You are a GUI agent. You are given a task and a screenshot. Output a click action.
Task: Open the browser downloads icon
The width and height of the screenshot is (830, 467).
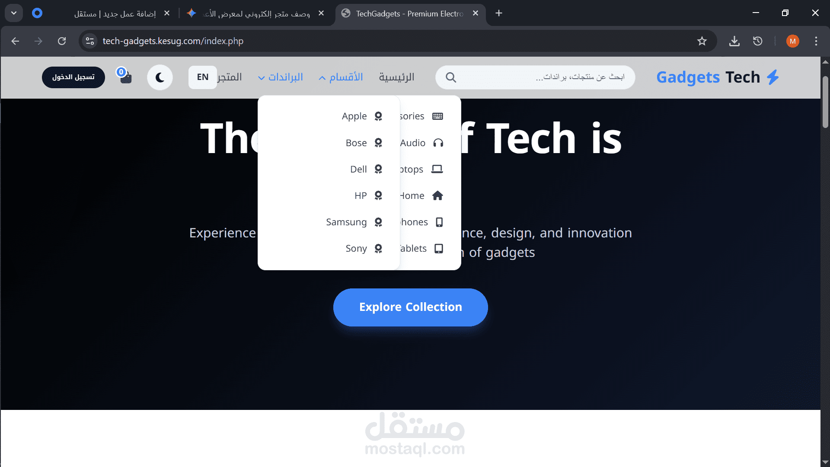click(x=734, y=41)
